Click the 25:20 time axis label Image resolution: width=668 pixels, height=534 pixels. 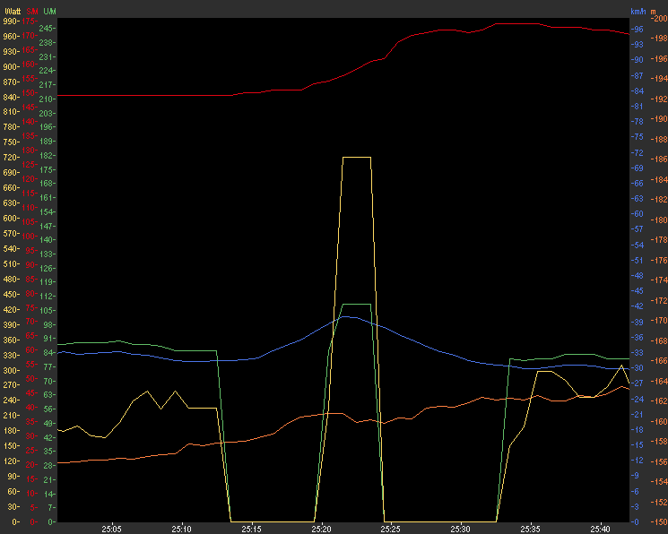(321, 529)
